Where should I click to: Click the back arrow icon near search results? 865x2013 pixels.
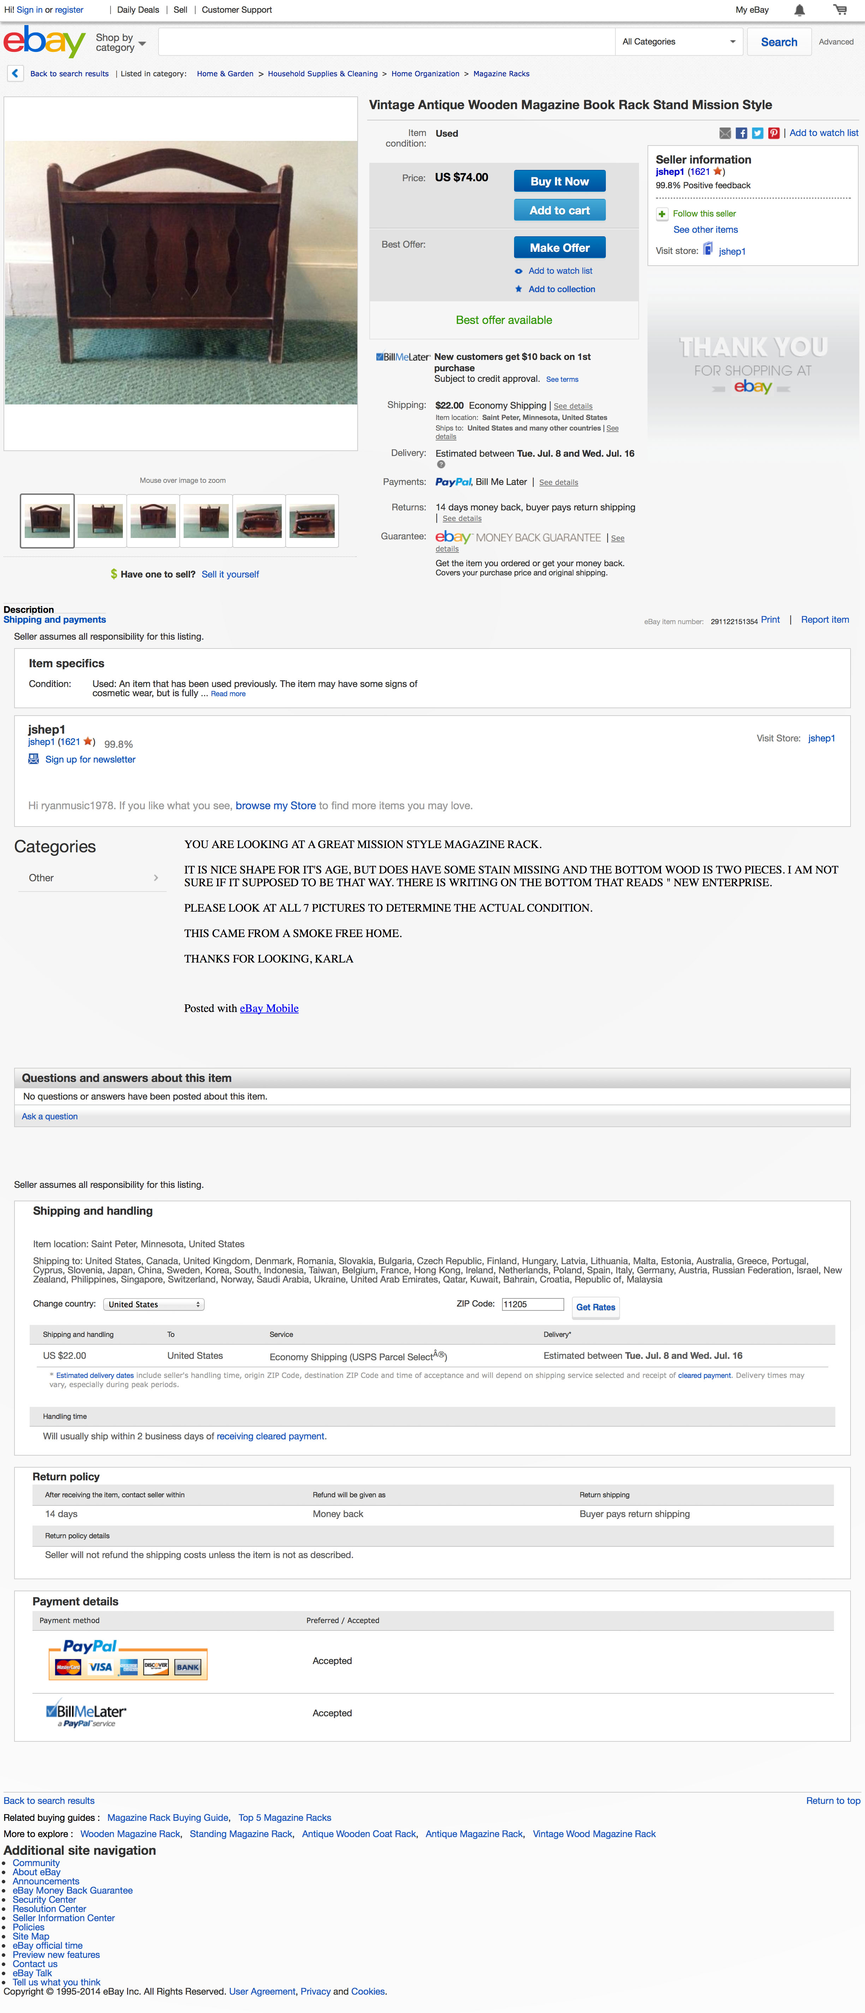[x=15, y=73]
